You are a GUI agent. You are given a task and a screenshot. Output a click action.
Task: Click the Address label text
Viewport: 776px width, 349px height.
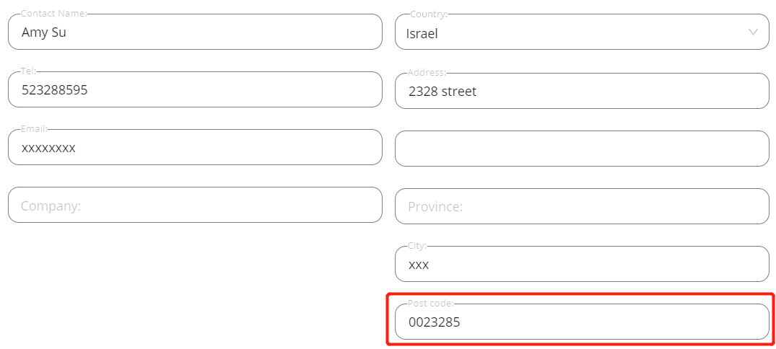pos(427,73)
